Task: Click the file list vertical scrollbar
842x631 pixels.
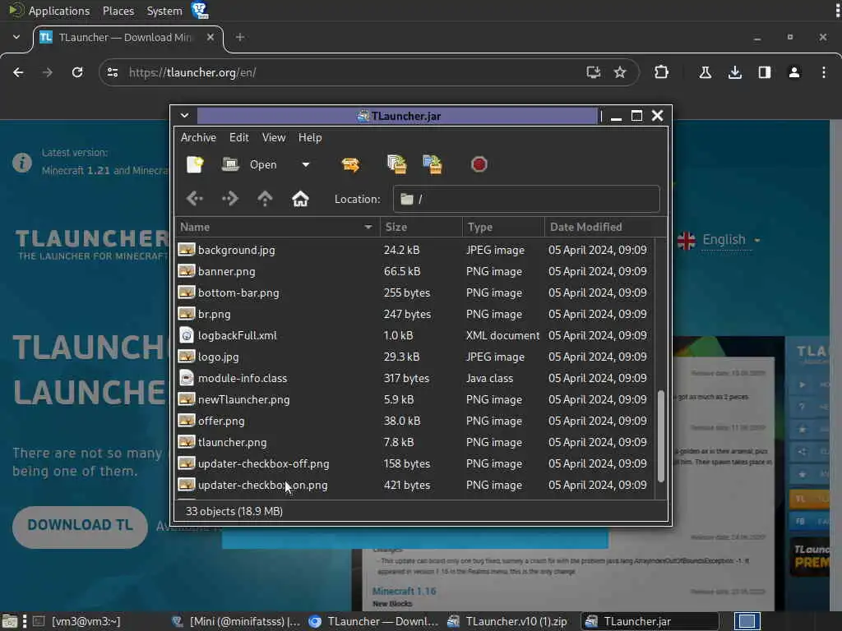Action: click(x=661, y=435)
